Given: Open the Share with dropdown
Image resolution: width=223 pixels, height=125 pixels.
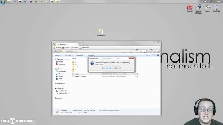Looking at the screenshot, I should click(x=80, y=55).
